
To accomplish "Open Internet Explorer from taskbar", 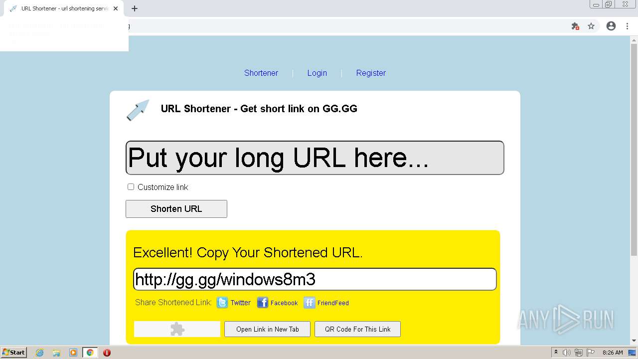I will [39, 353].
